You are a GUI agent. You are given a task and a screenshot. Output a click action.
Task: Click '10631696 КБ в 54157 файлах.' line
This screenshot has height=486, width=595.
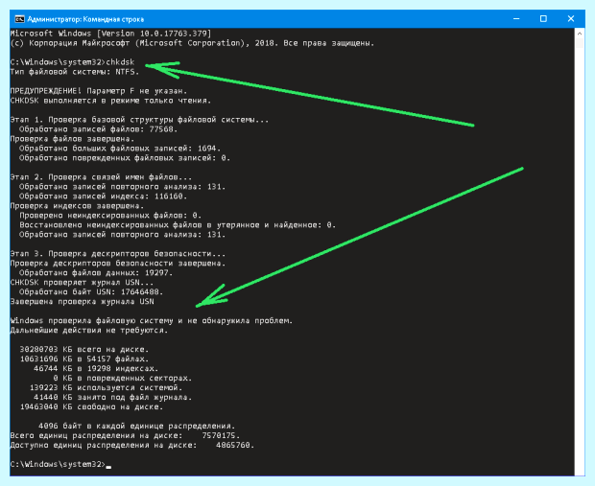pyautogui.click(x=84, y=359)
